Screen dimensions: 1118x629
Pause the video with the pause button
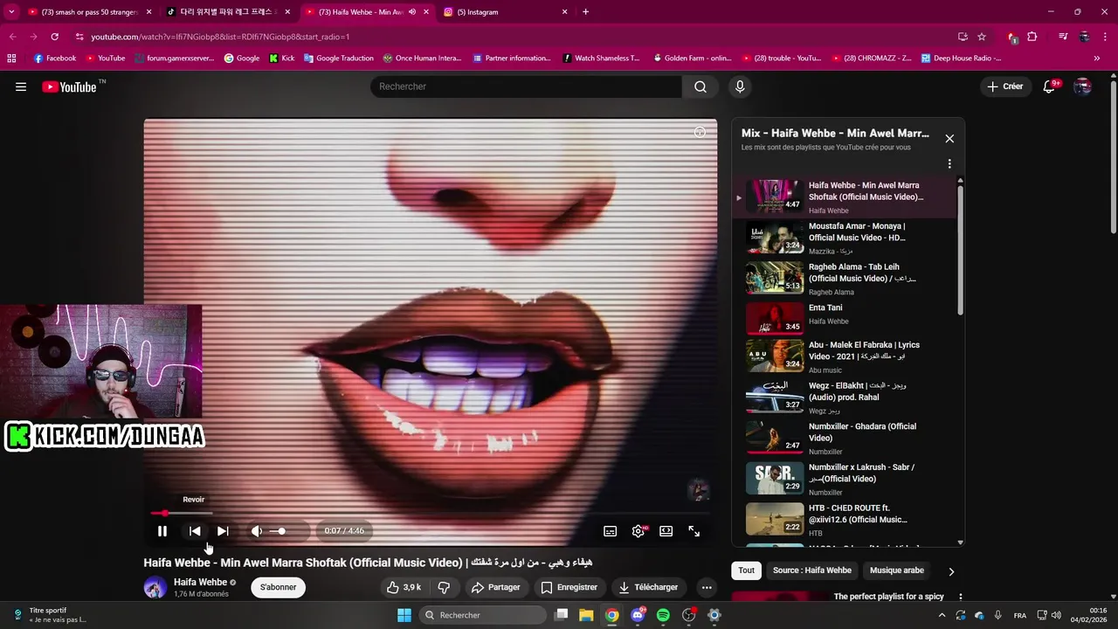click(162, 530)
